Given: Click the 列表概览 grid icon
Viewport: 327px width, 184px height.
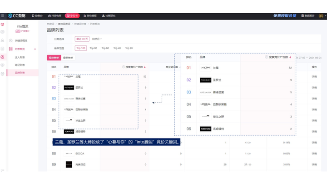Looking at the screenshot, I should coord(10,49).
